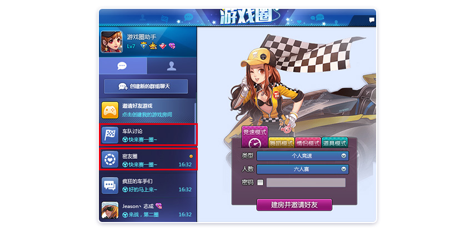Open the chat messages tab icon

(x=122, y=66)
